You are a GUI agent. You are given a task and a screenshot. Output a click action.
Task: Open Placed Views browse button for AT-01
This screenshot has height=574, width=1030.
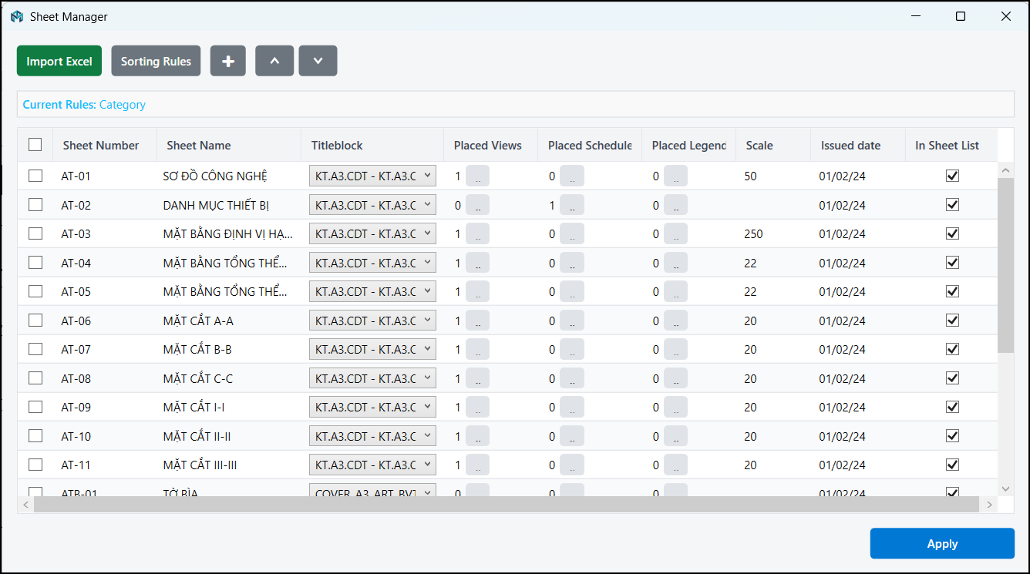[477, 176]
